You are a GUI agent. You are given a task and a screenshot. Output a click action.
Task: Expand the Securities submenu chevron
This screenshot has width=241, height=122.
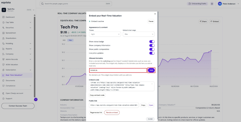coord(30,28)
